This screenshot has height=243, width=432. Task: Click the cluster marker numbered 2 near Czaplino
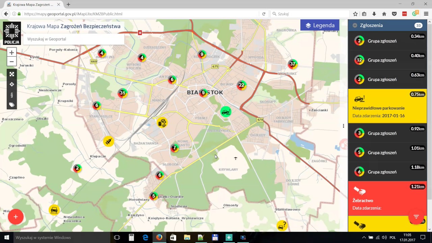pyautogui.click(x=77, y=168)
